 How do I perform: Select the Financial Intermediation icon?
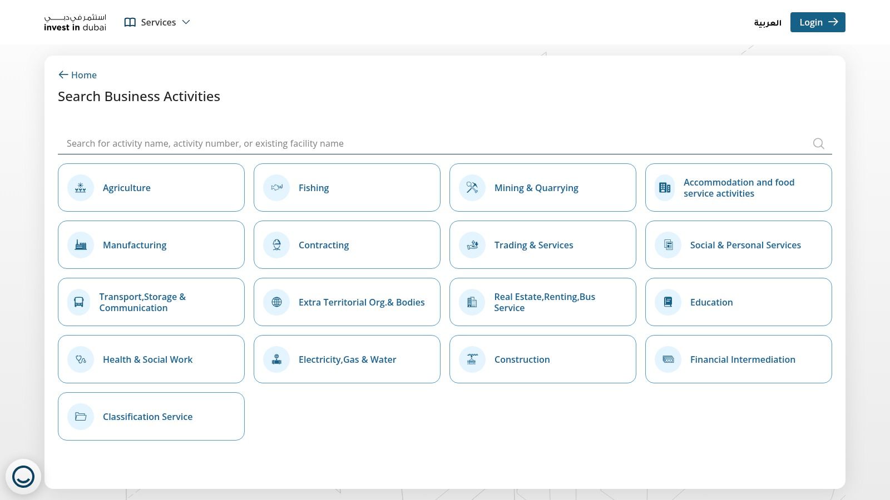point(667,359)
